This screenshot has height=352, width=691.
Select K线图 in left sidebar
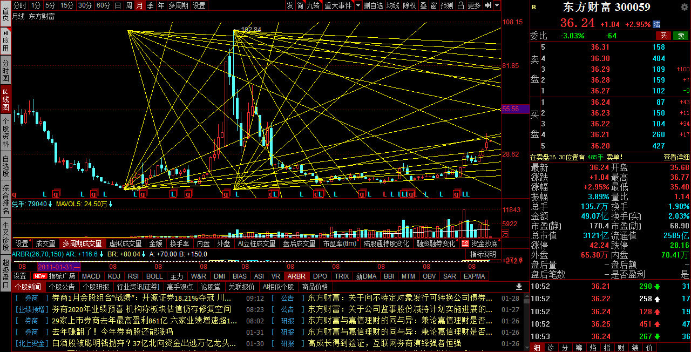click(5, 99)
